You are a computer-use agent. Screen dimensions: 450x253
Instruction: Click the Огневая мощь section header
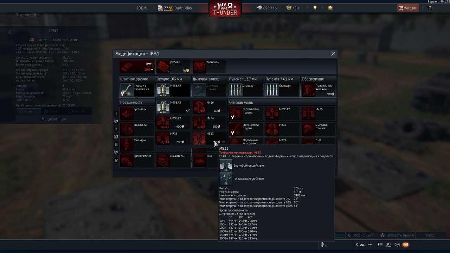(x=282, y=102)
